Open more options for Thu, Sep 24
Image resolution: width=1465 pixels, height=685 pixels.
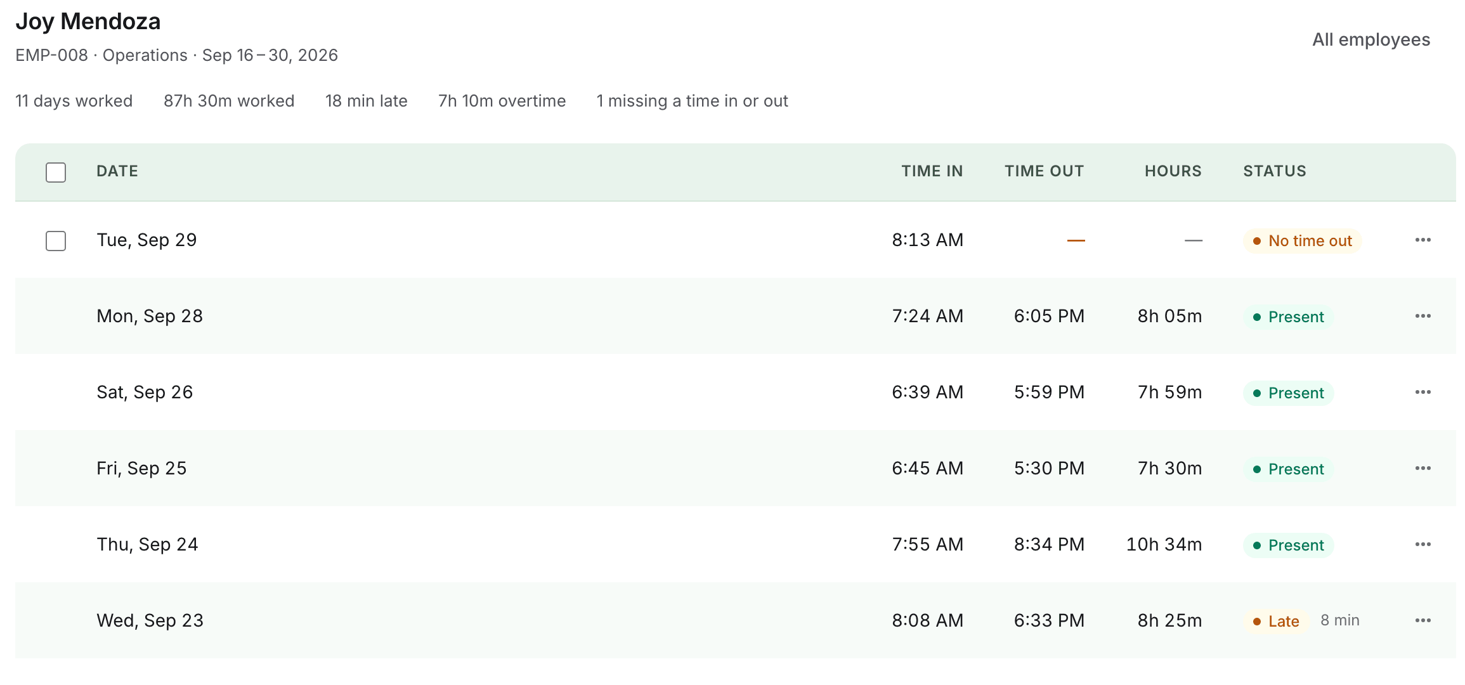(x=1423, y=544)
